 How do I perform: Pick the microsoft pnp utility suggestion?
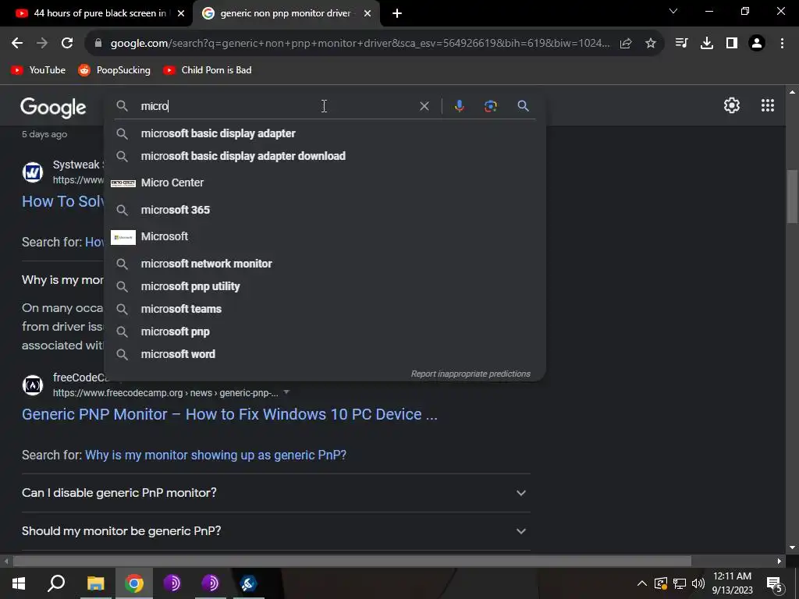(x=325, y=286)
